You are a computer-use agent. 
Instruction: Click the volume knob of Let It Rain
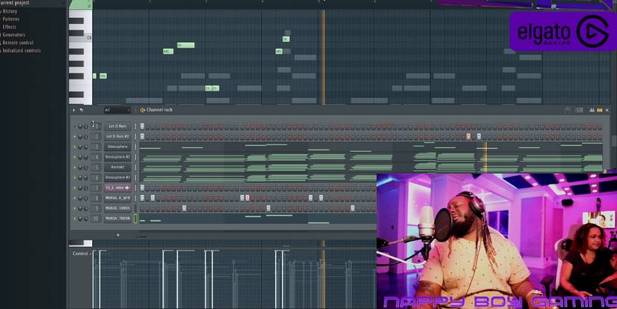[86, 126]
